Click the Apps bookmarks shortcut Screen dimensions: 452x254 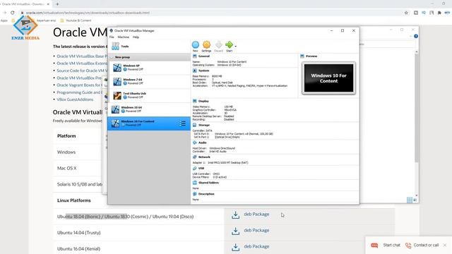(x=4, y=20)
